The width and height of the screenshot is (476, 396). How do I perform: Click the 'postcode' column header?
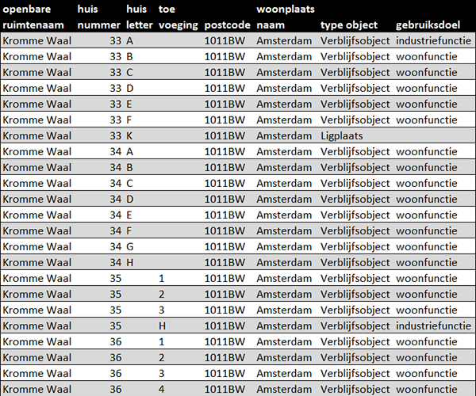[x=226, y=25]
